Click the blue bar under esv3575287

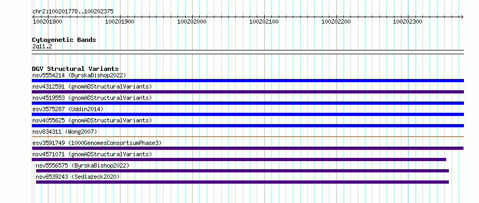point(248,114)
